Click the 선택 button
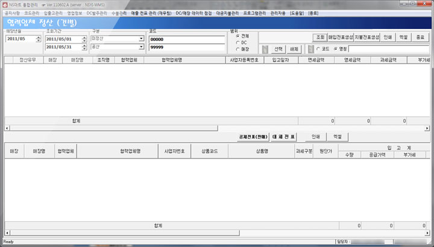 pyautogui.click(x=278, y=49)
